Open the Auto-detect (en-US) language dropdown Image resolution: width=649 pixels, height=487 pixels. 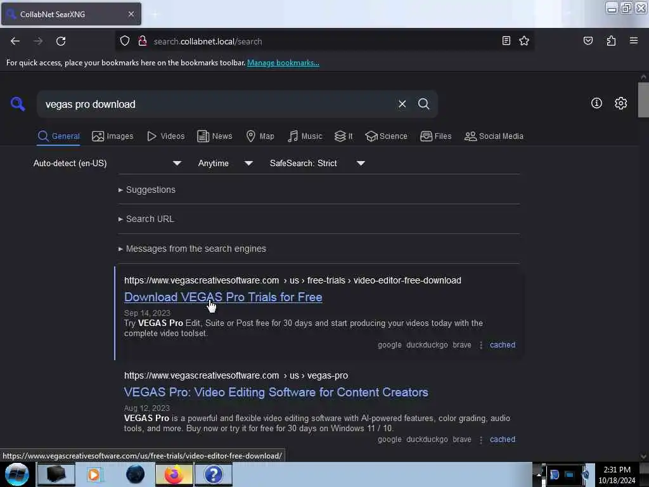[x=108, y=163]
